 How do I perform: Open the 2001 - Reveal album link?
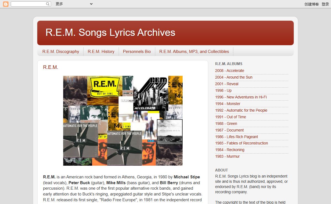click(227, 84)
